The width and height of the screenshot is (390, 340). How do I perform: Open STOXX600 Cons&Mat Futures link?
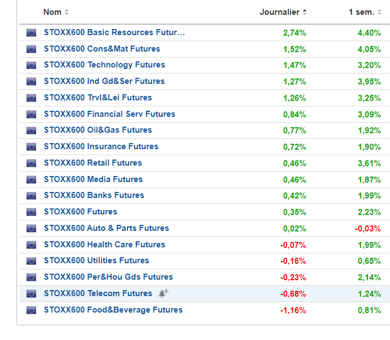(102, 49)
